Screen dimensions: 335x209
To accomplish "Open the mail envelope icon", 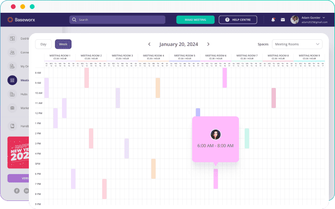I will tap(283, 20).
